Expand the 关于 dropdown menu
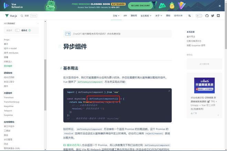Image resolution: width=227 pixels, height=151 pixels. pos(159,15)
